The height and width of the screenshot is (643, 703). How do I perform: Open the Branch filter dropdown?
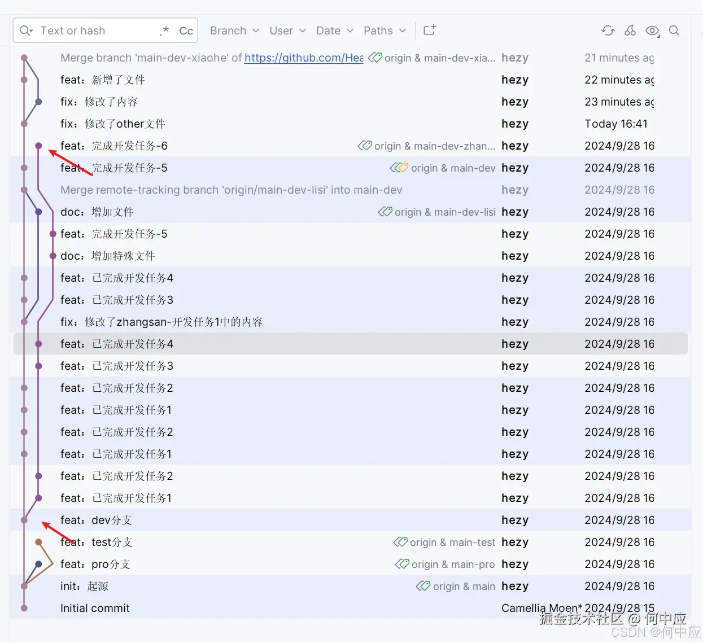point(234,30)
